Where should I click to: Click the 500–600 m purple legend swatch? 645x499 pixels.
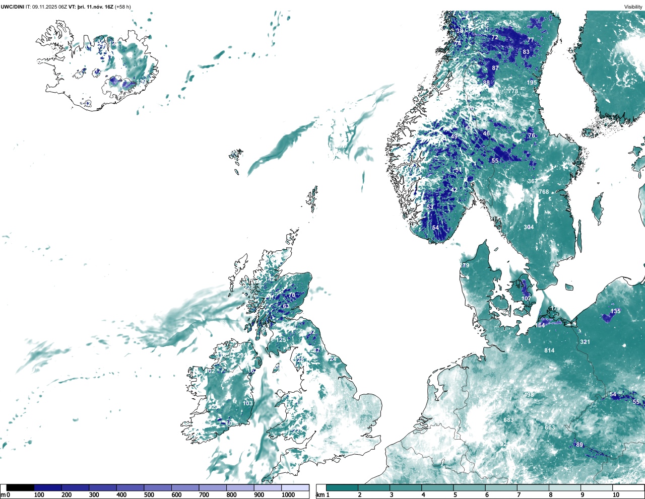point(158,487)
